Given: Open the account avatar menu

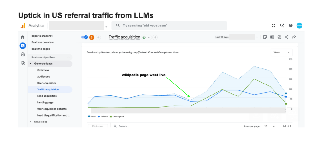Looking at the screenshot, I should coord(299,26).
